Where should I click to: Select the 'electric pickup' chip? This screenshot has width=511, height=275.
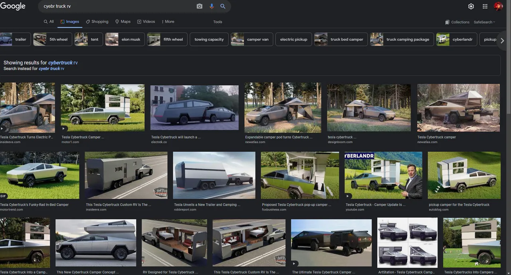point(293,40)
